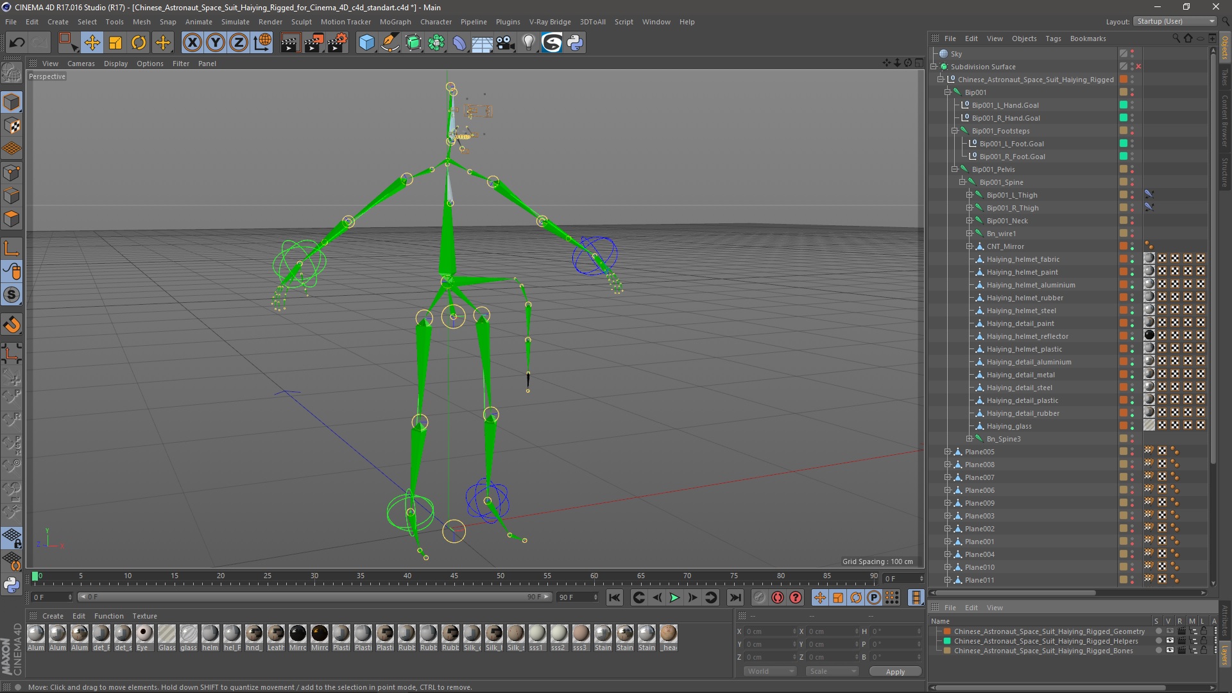This screenshot has width=1232, height=693.
Task: Collapse the Bip001_Pelvis hierarchy
Action: coord(955,169)
